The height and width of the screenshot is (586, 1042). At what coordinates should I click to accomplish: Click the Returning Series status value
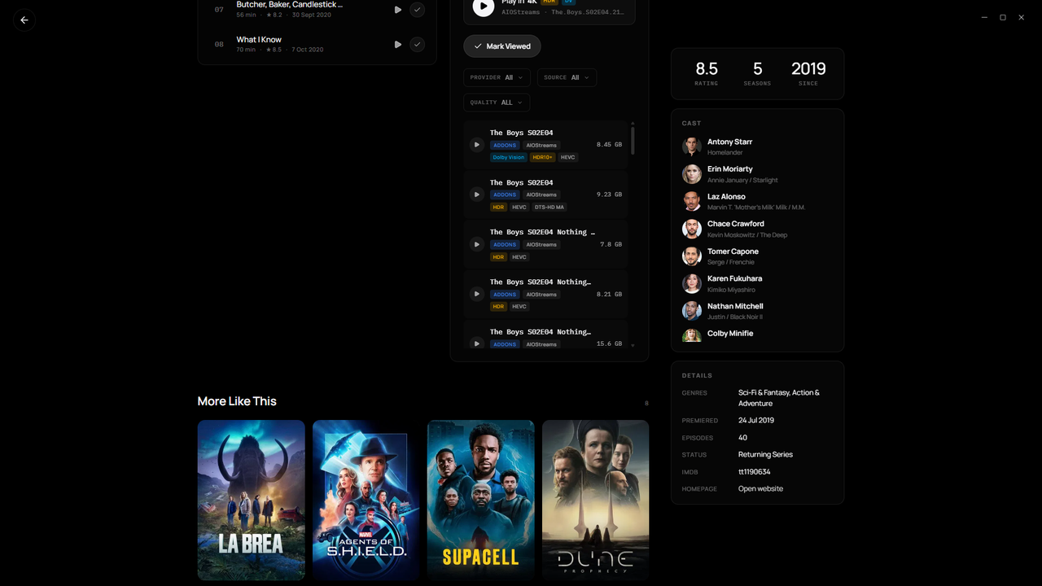pos(765,455)
